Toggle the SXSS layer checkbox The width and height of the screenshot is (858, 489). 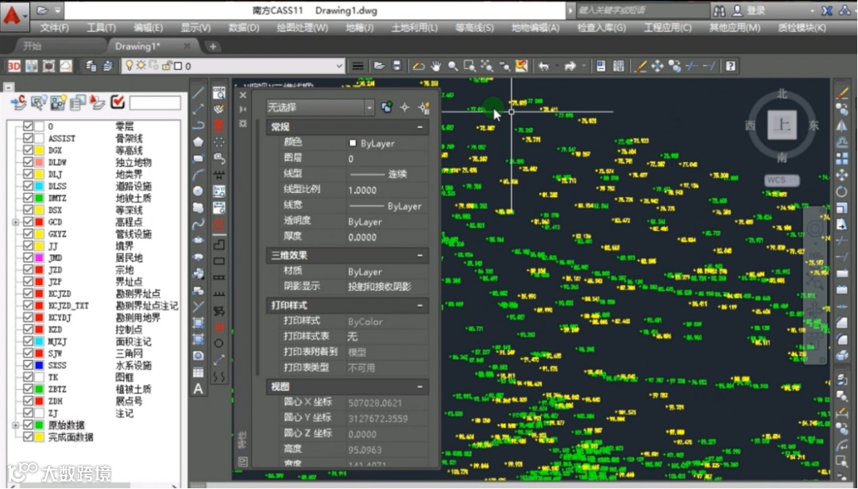coord(28,365)
